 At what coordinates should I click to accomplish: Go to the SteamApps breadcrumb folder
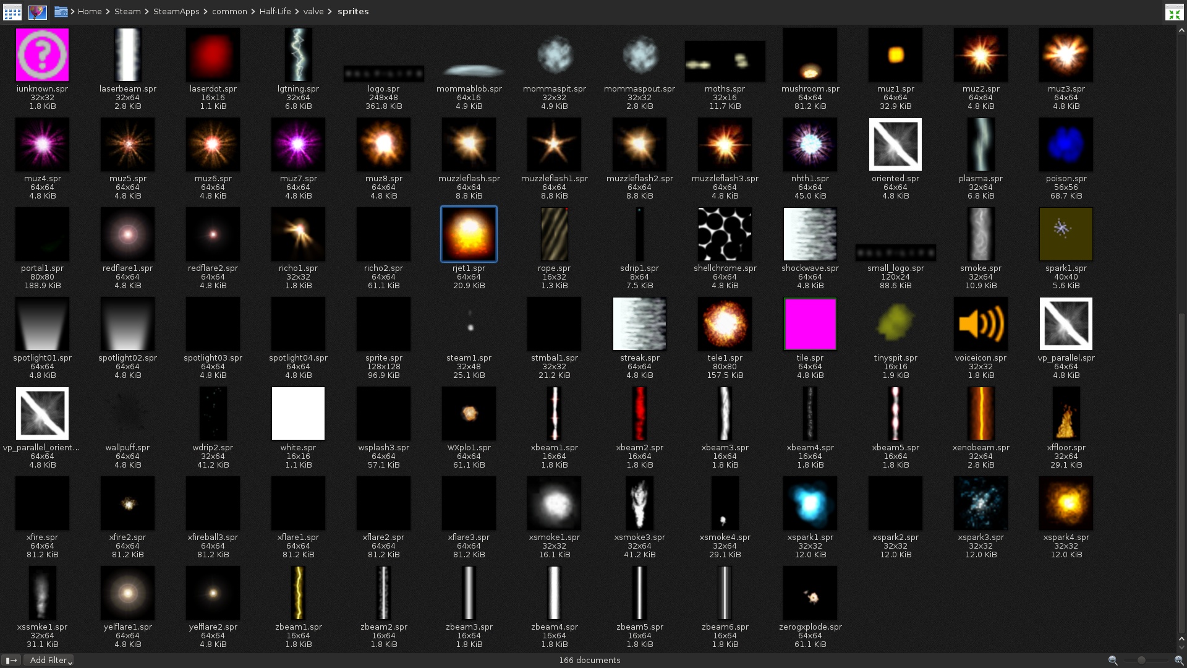(x=176, y=12)
